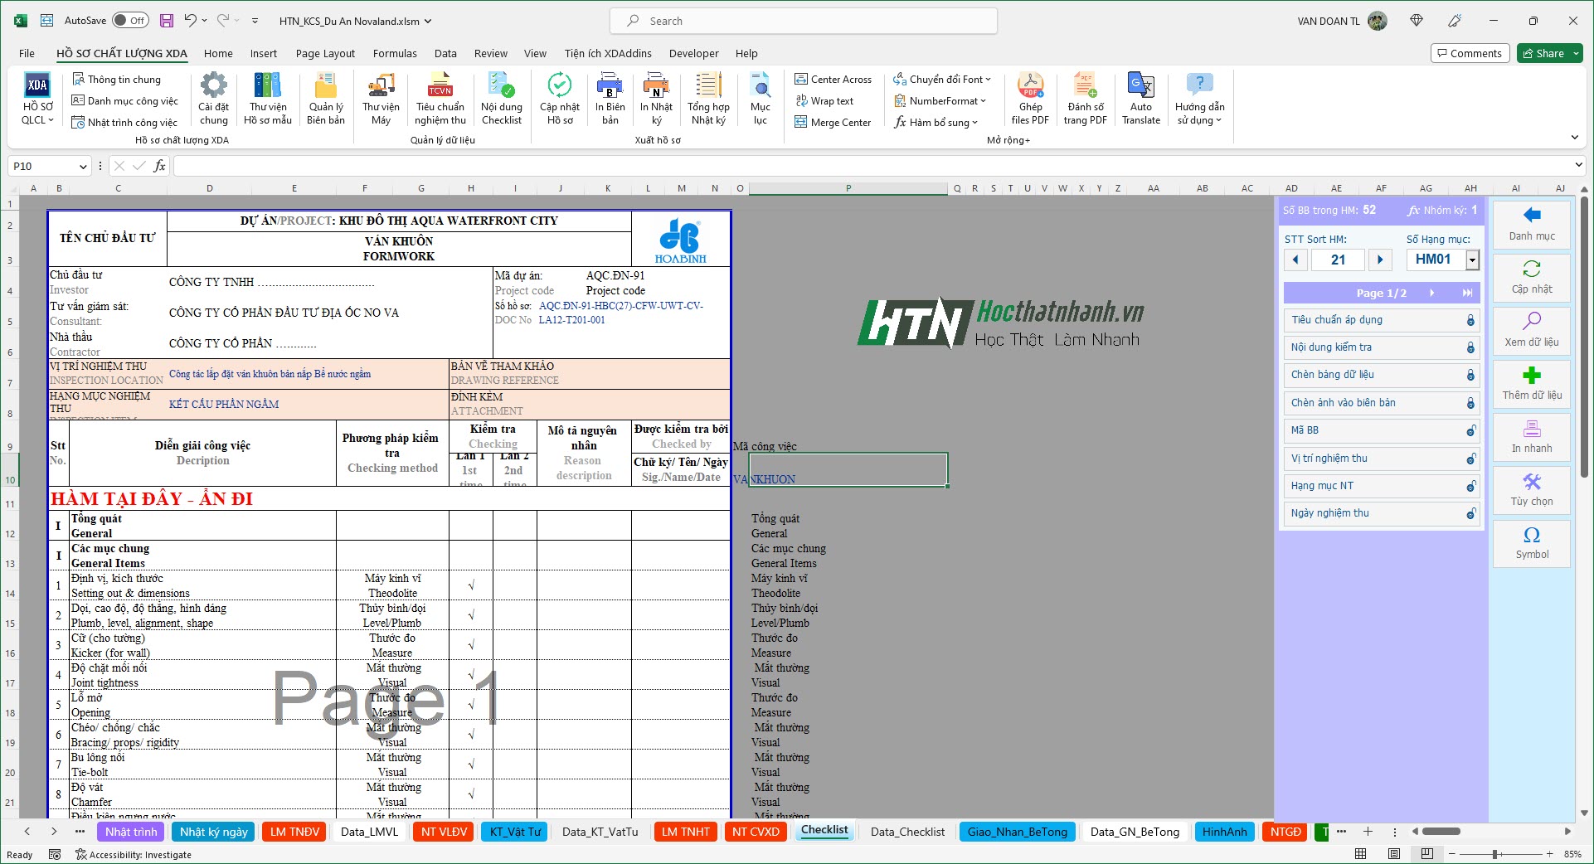
Task: Click the Ghép files PDF icon
Action: click(1031, 98)
